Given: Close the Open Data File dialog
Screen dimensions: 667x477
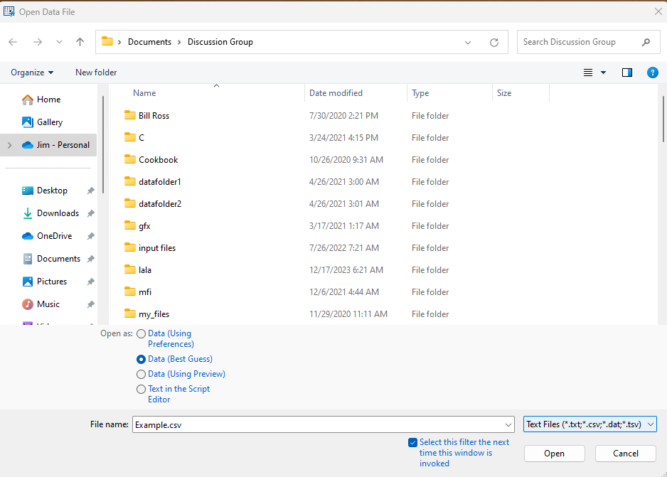Looking at the screenshot, I should pyautogui.click(x=658, y=11).
